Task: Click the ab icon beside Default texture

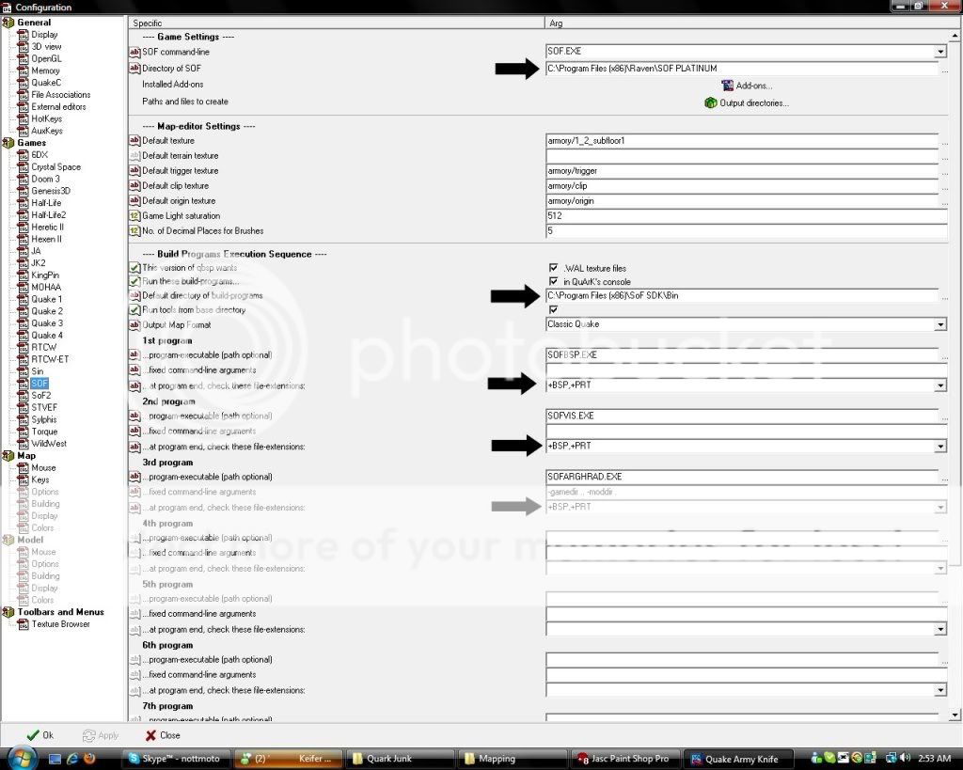Action: (x=134, y=141)
